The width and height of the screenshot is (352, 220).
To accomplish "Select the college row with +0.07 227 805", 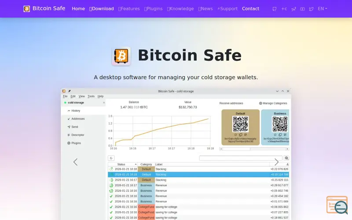I will (198, 212).
